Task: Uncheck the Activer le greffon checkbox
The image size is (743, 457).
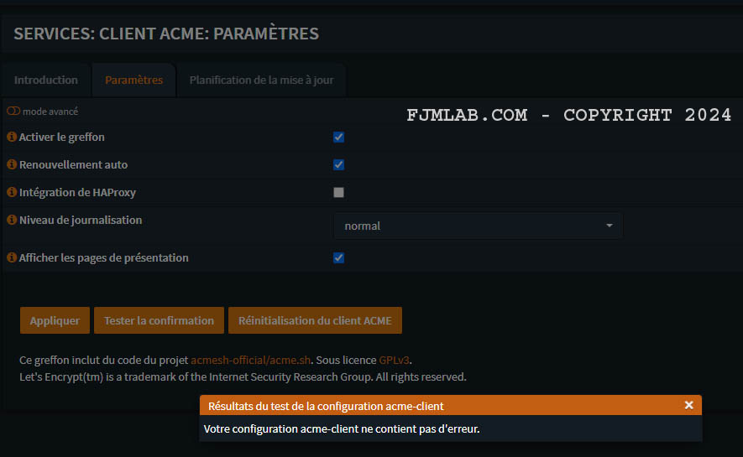Action: 338,137
